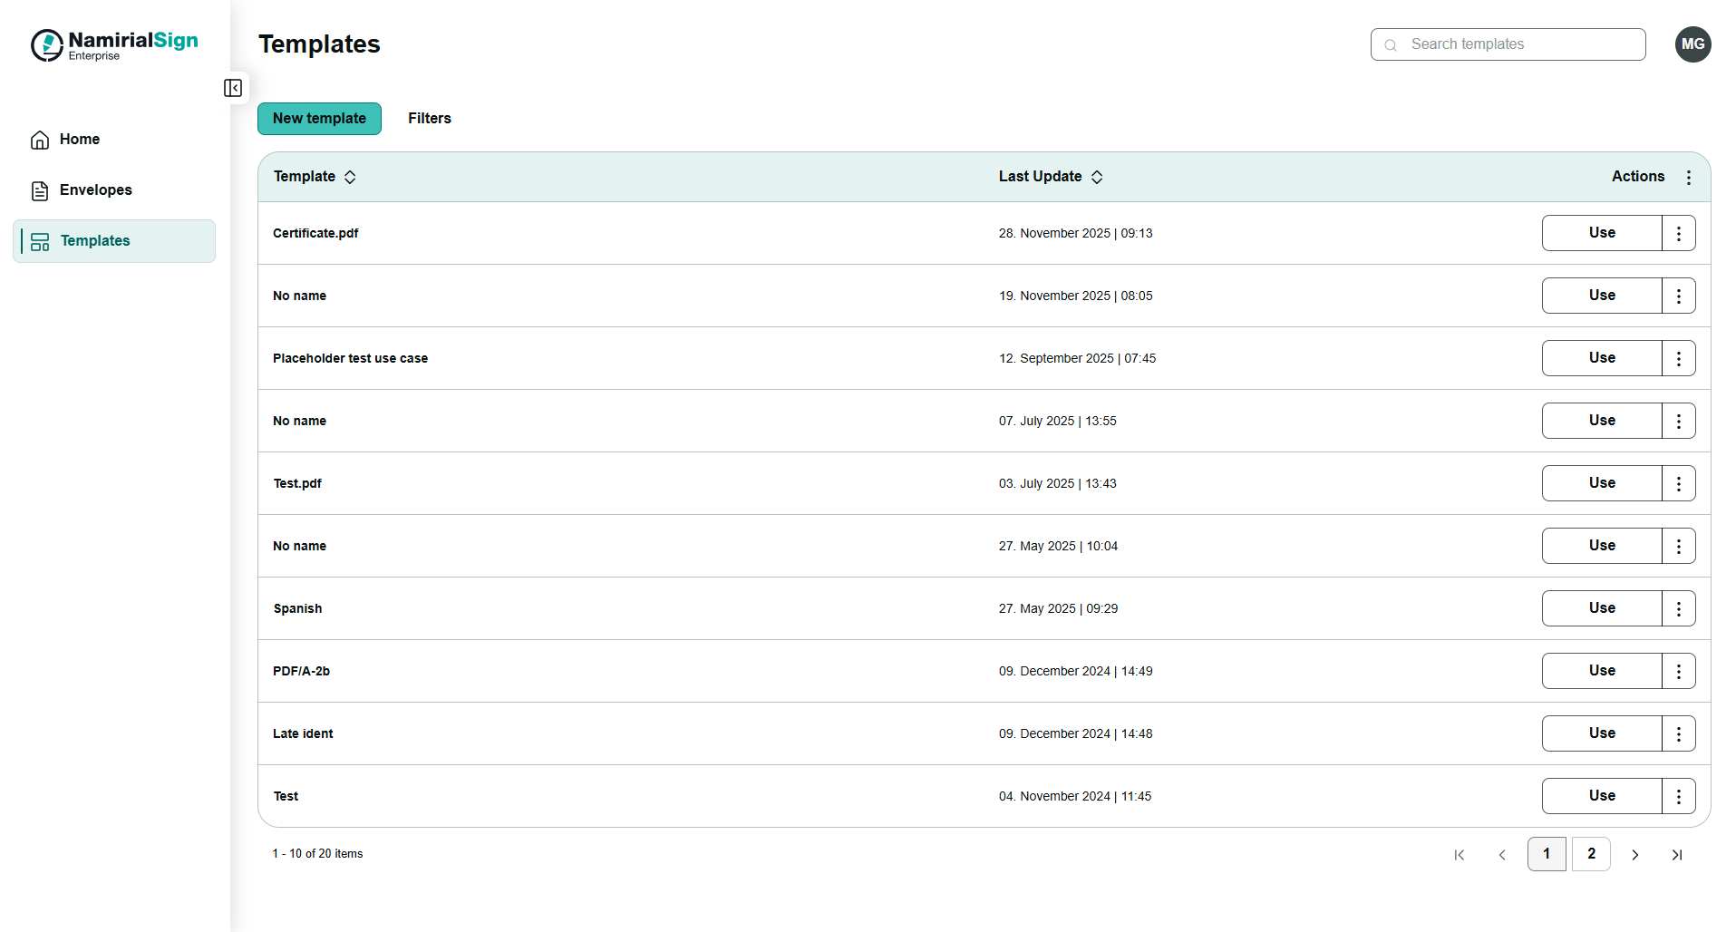Click the NamirialSign Enterprise logo
The height and width of the screenshot is (932, 1736).
click(114, 44)
